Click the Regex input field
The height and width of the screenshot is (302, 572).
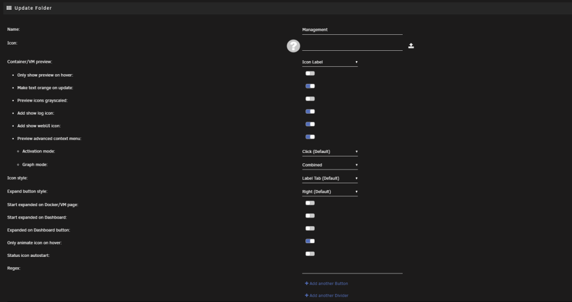(x=352, y=268)
